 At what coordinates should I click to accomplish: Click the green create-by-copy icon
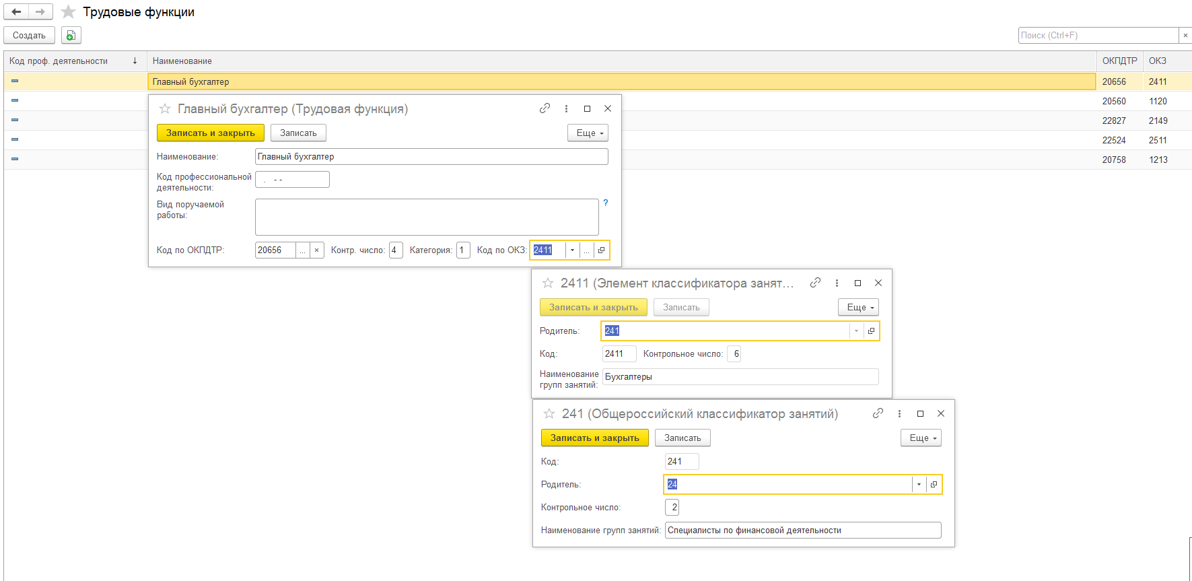tap(71, 36)
